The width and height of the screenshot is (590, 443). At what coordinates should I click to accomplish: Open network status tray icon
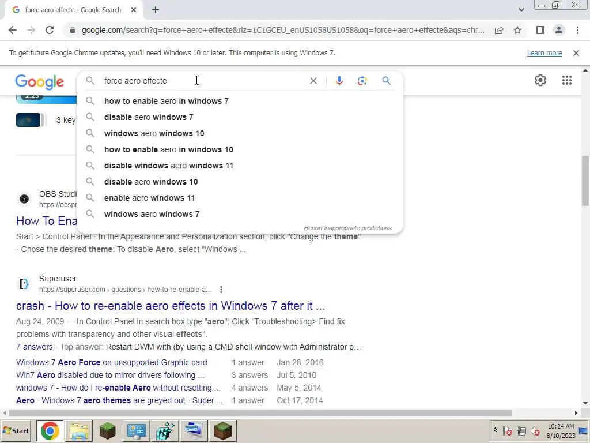pyautogui.click(x=521, y=431)
